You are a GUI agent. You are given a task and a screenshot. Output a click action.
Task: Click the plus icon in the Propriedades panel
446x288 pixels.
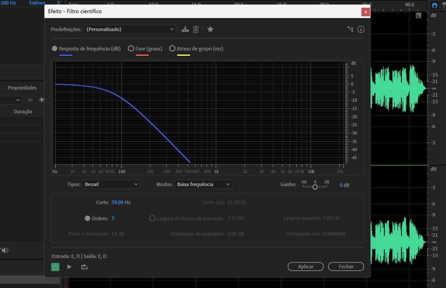[42, 100]
